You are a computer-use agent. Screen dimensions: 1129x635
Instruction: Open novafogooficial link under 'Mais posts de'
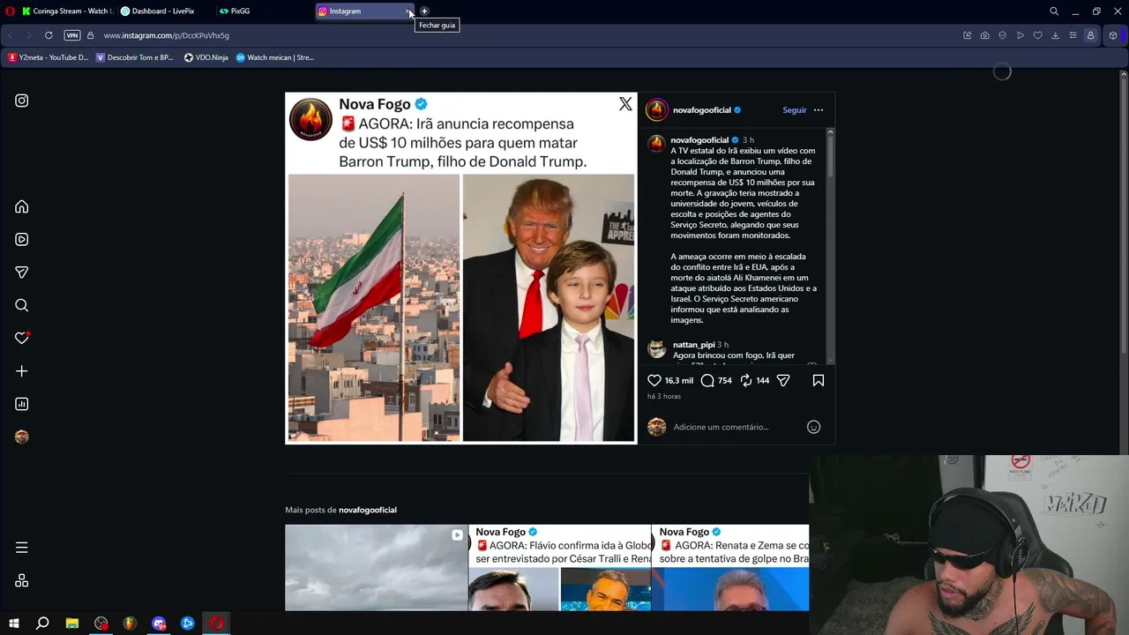[368, 510]
